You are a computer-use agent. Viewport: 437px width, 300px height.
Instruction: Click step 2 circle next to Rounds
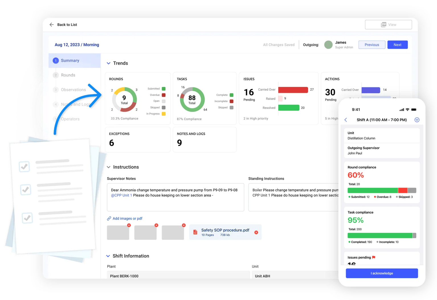(56, 75)
